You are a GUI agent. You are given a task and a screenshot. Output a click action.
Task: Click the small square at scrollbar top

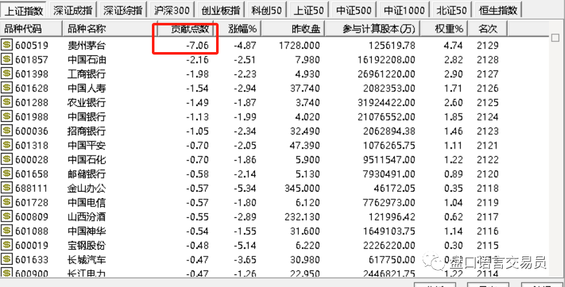point(555,37)
